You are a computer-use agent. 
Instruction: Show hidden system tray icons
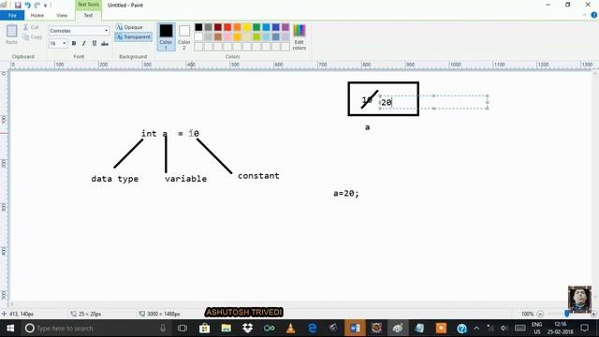(476, 329)
